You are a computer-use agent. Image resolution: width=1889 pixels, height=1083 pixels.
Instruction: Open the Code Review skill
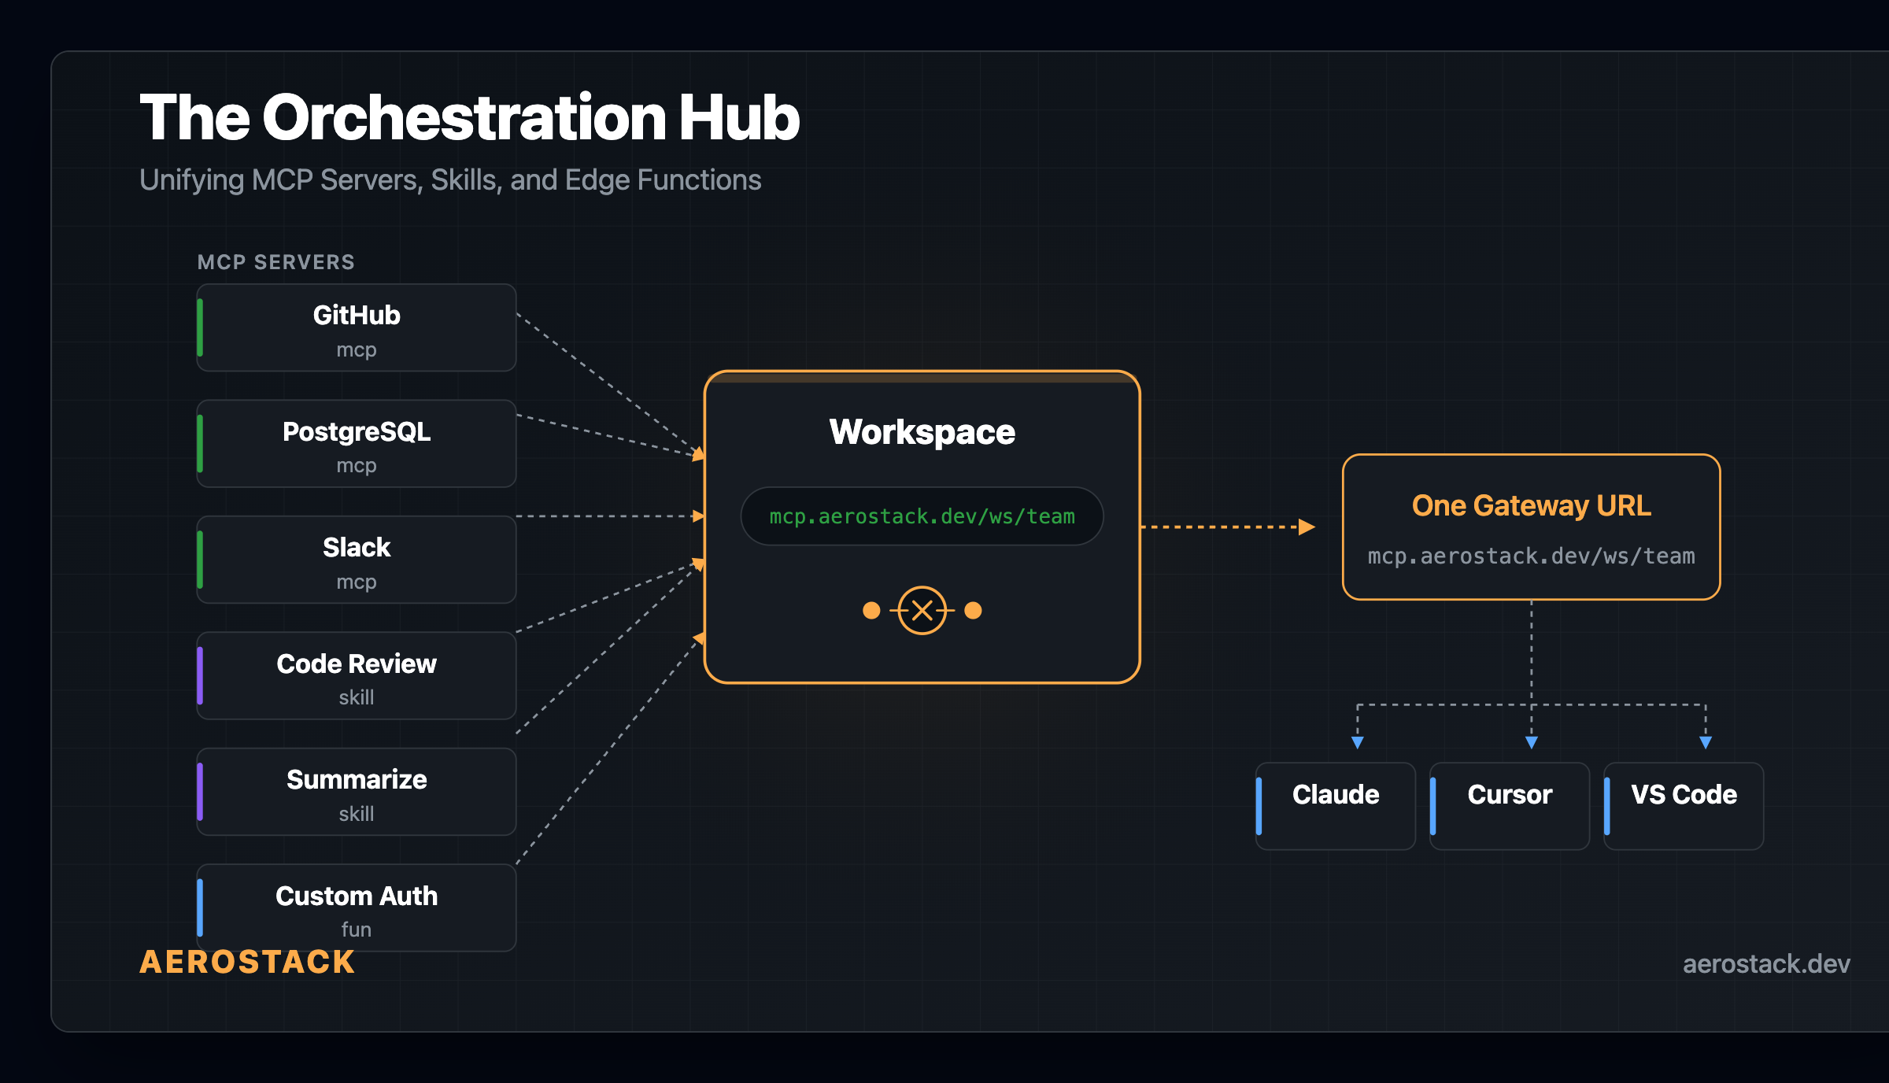tap(356, 676)
